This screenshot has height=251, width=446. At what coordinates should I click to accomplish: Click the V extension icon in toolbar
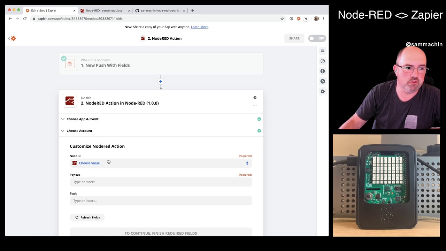pyautogui.click(x=306, y=18)
